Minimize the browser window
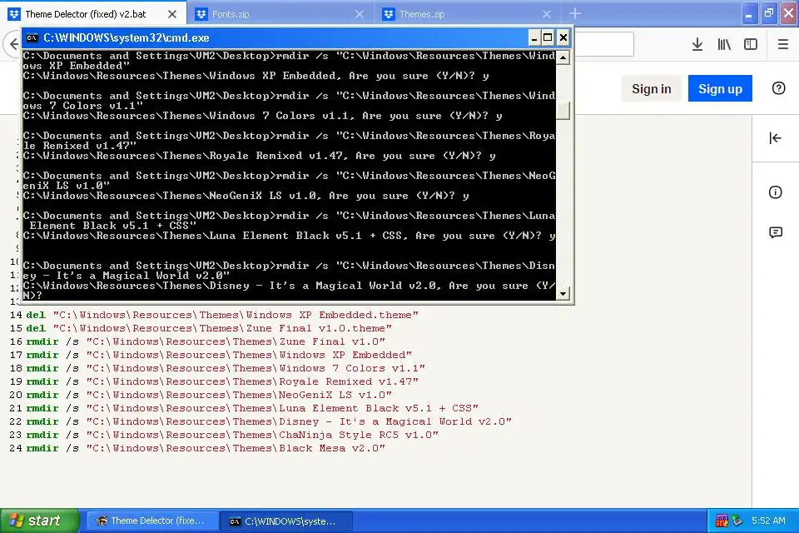This screenshot has height=533, width=799. coord(748,14)
